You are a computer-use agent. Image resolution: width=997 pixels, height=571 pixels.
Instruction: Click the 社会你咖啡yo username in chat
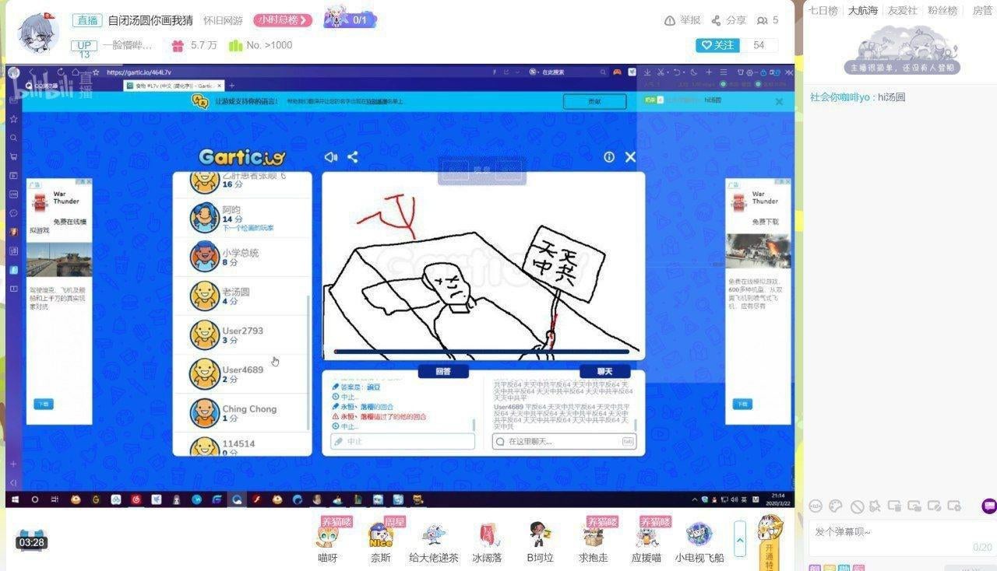pyautogui.click(x=841, y=97)
